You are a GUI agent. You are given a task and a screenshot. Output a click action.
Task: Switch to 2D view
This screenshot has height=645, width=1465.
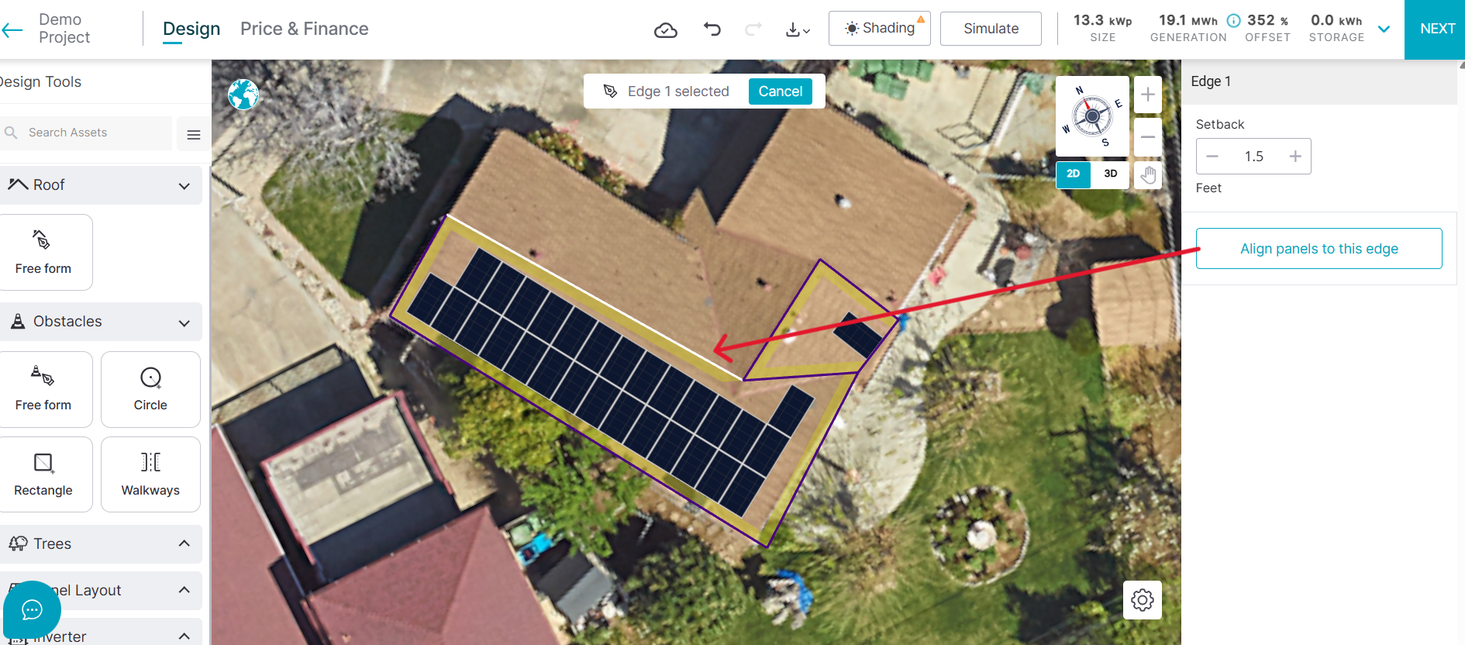point(1074,174)
